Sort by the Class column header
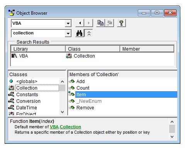Viewport: 185px width, 148px height. [93, 49]
